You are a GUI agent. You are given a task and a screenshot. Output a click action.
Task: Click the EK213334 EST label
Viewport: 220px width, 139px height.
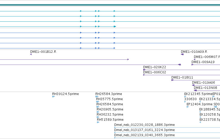click(x=210, y=99)
